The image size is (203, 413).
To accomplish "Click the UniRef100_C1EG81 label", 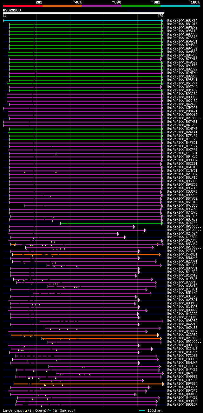I will (x=182, y=153).
